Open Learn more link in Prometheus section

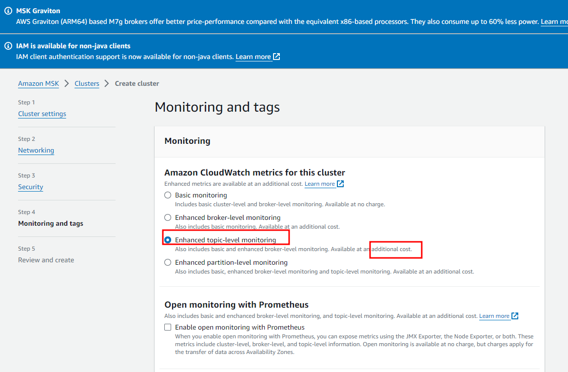coord(494,316)
